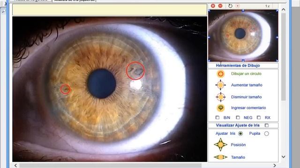Click the horizontal scrollbar right arrow
The height and width of the screenshot is (168, 300).
(x=275, y=165)
